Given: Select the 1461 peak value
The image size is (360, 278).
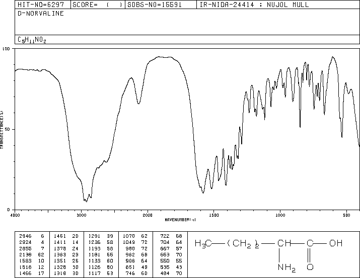Looking at the screenshot, I should click(x=60, y=236).
